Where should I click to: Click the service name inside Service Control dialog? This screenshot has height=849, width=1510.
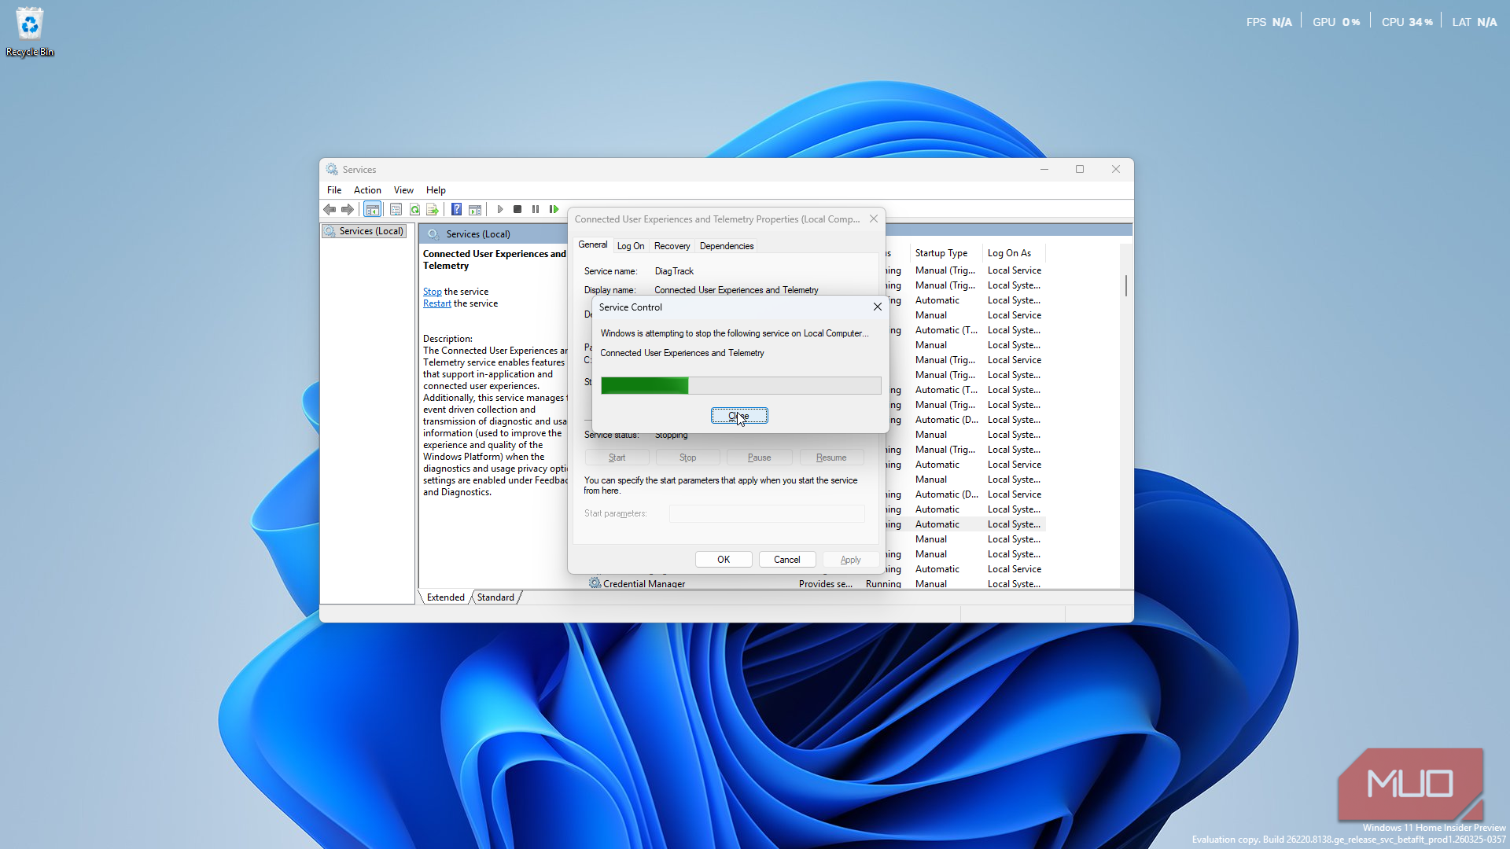682,353
